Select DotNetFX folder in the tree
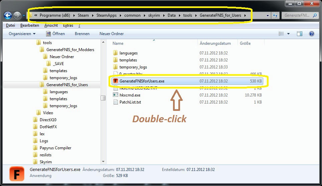 [48, 127]
